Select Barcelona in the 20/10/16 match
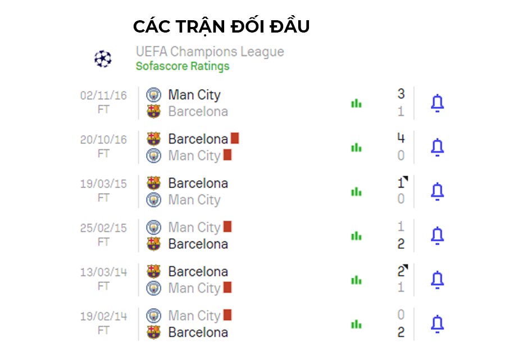The height and width of the screenshot is (348, 528). 198,139
